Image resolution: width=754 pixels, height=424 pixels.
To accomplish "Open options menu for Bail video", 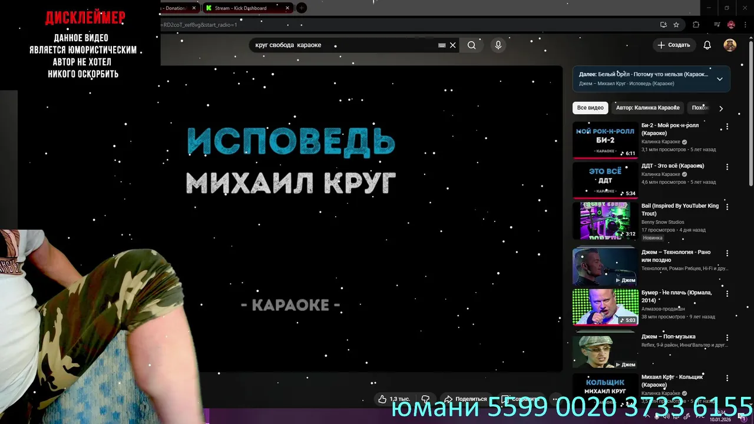I will (727, 207).
